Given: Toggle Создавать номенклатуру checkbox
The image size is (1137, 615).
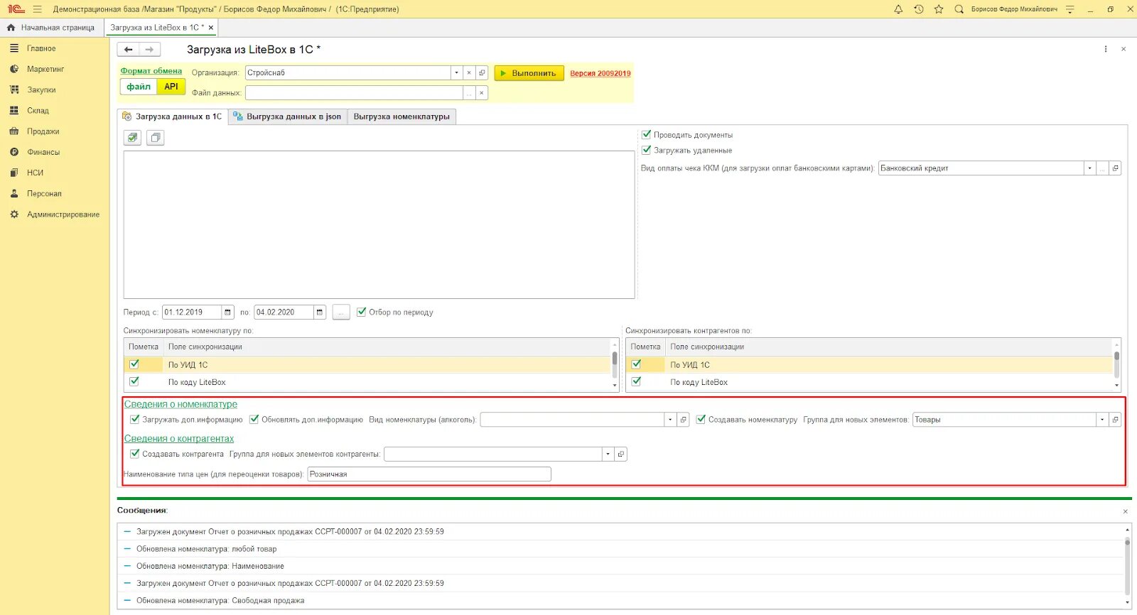Looking at the screenshot, I should click(x=701, y=419).
